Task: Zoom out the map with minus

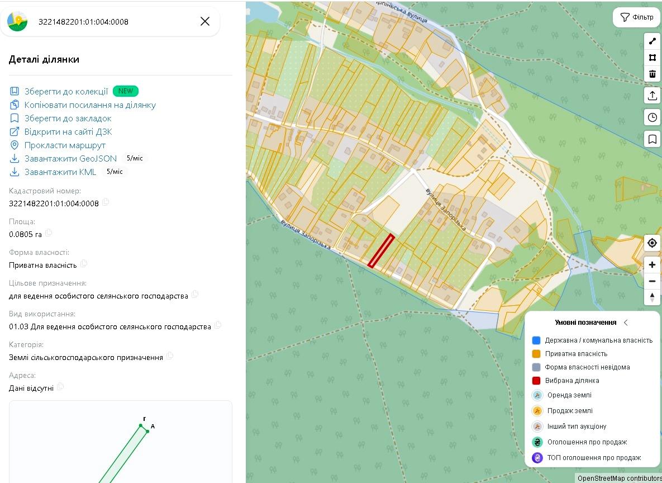Action: [653, 281]
